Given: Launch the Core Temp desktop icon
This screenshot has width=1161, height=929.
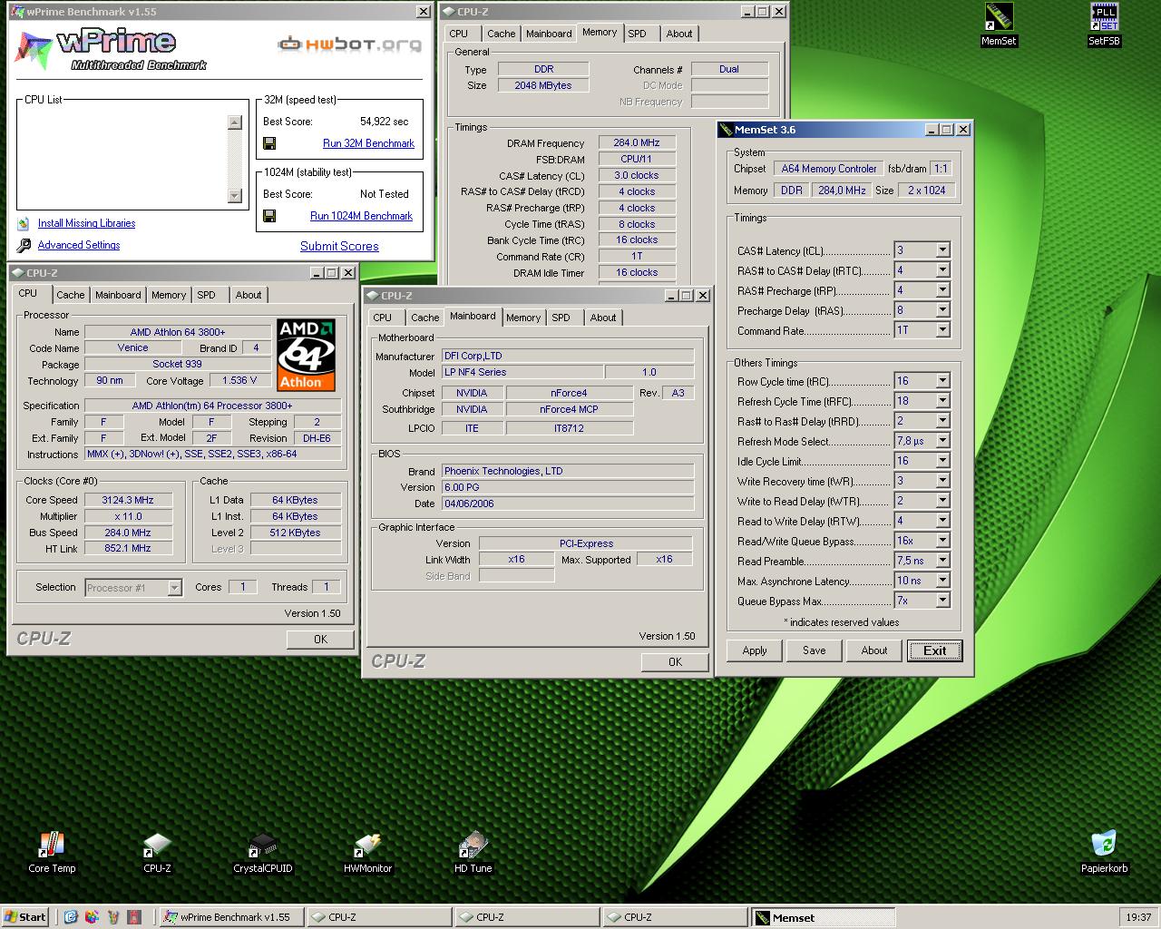Looking at the screenshot, I should coord(52,853).
